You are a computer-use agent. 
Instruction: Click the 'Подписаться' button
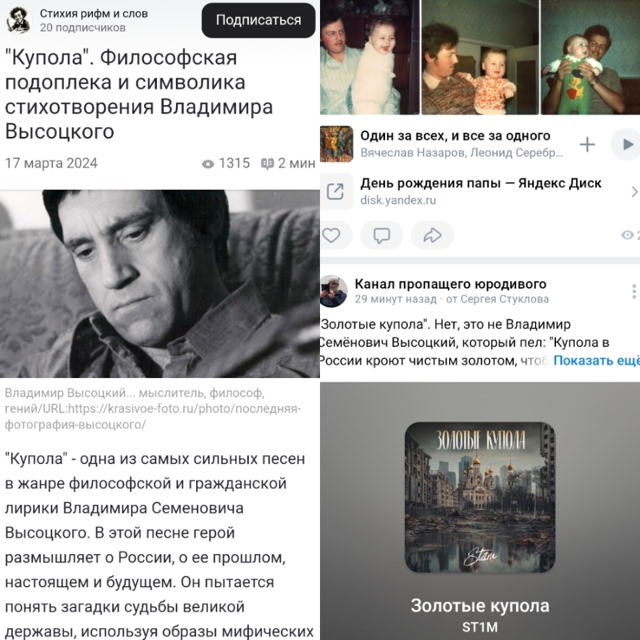tap(258, 20)
